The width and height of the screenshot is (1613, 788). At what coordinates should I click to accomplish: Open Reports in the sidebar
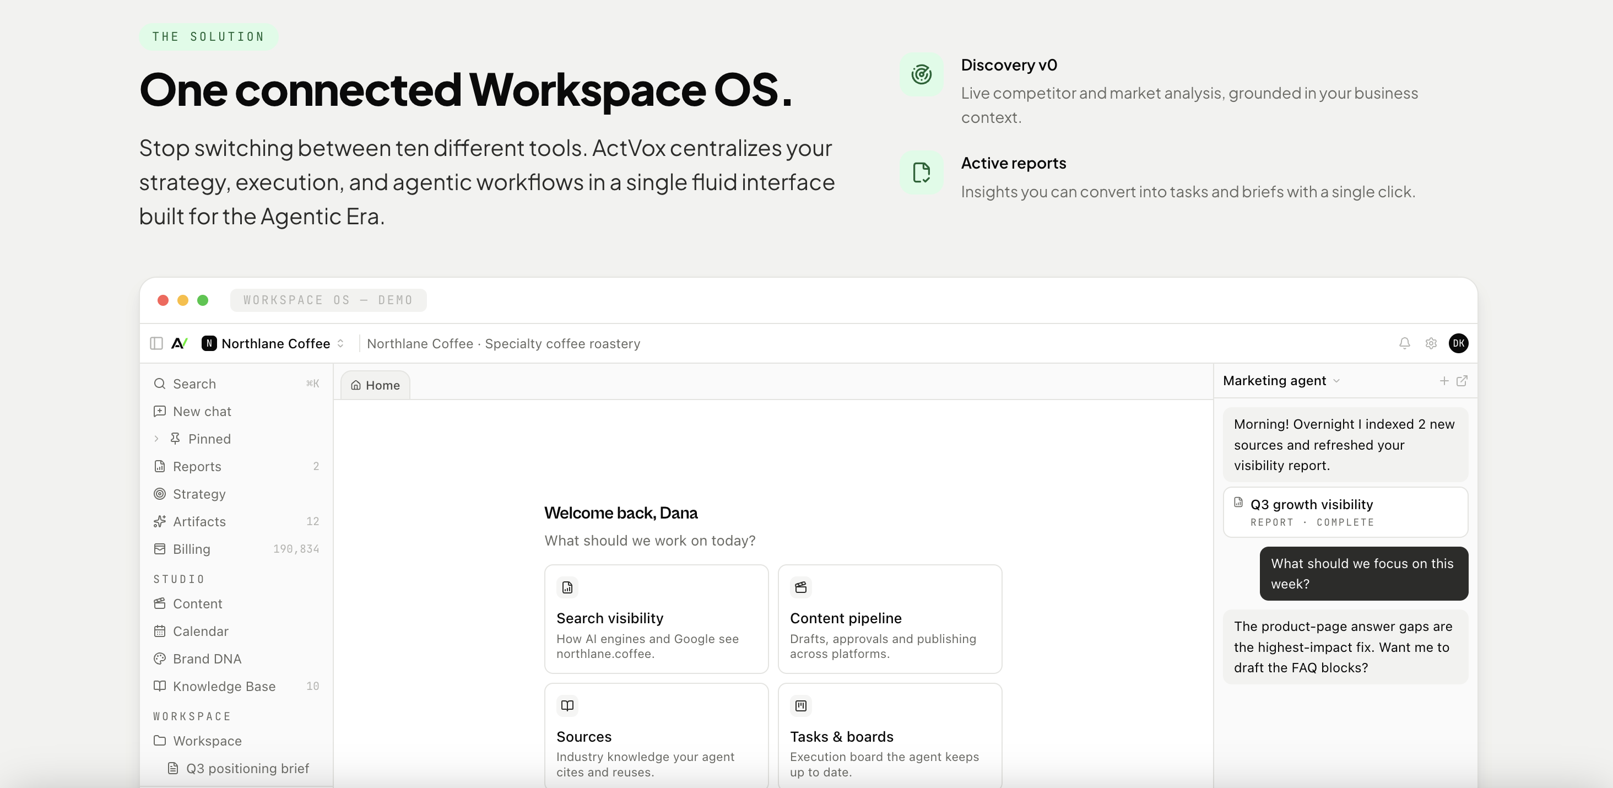point(237,466)
